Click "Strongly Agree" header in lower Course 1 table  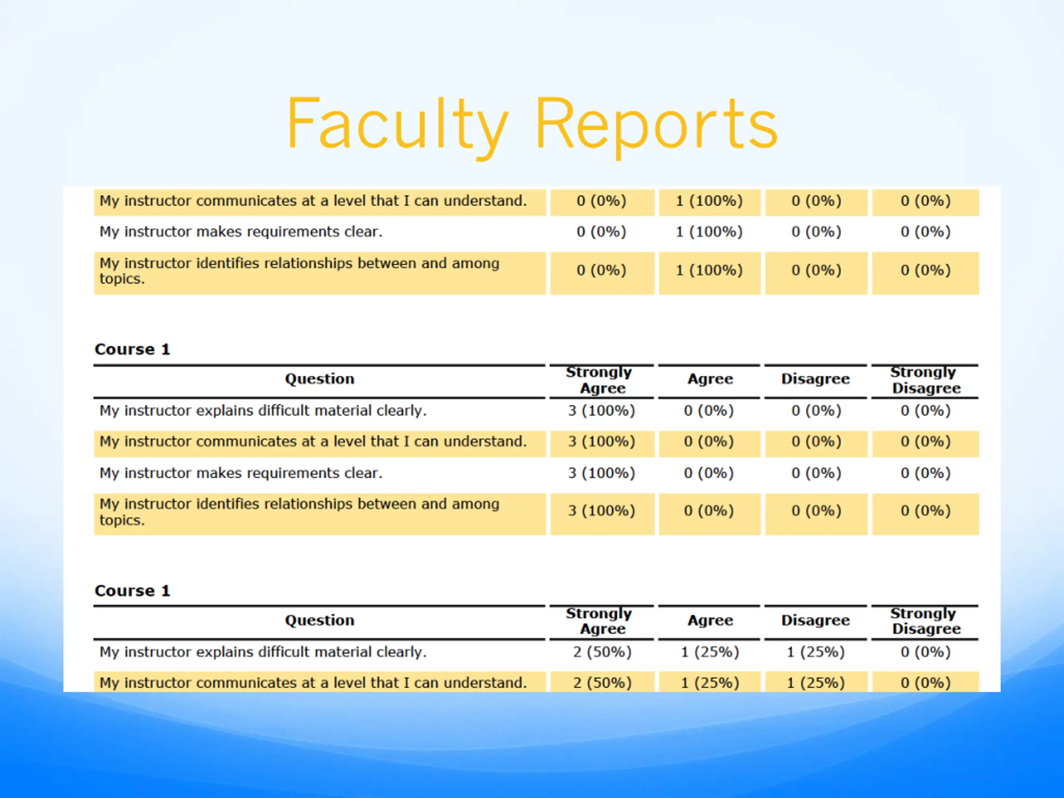[599, 621]
